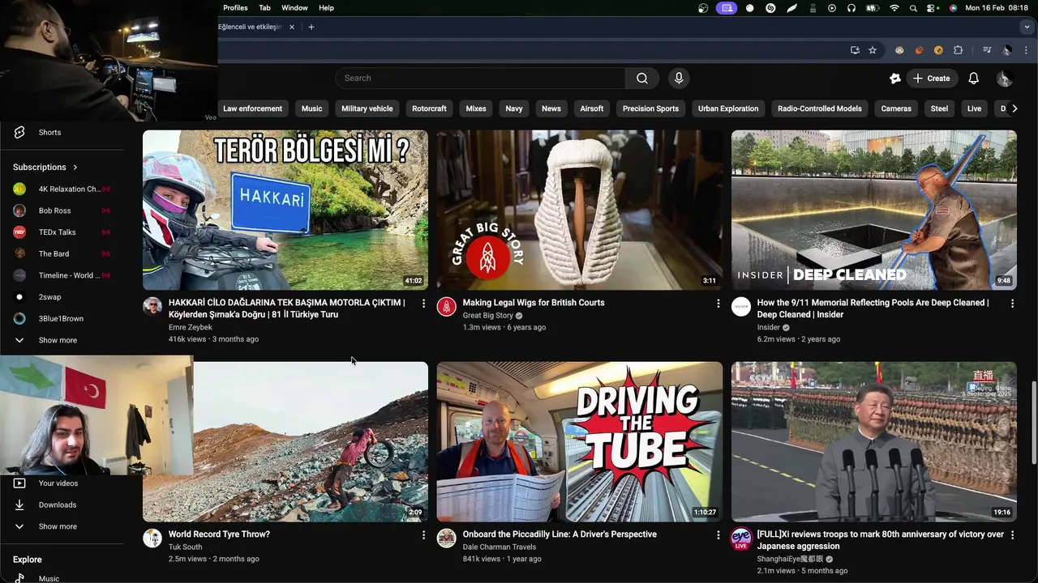Open the Chrome profile avatar
1038x583 pixels.
[x=1006, y=50]
